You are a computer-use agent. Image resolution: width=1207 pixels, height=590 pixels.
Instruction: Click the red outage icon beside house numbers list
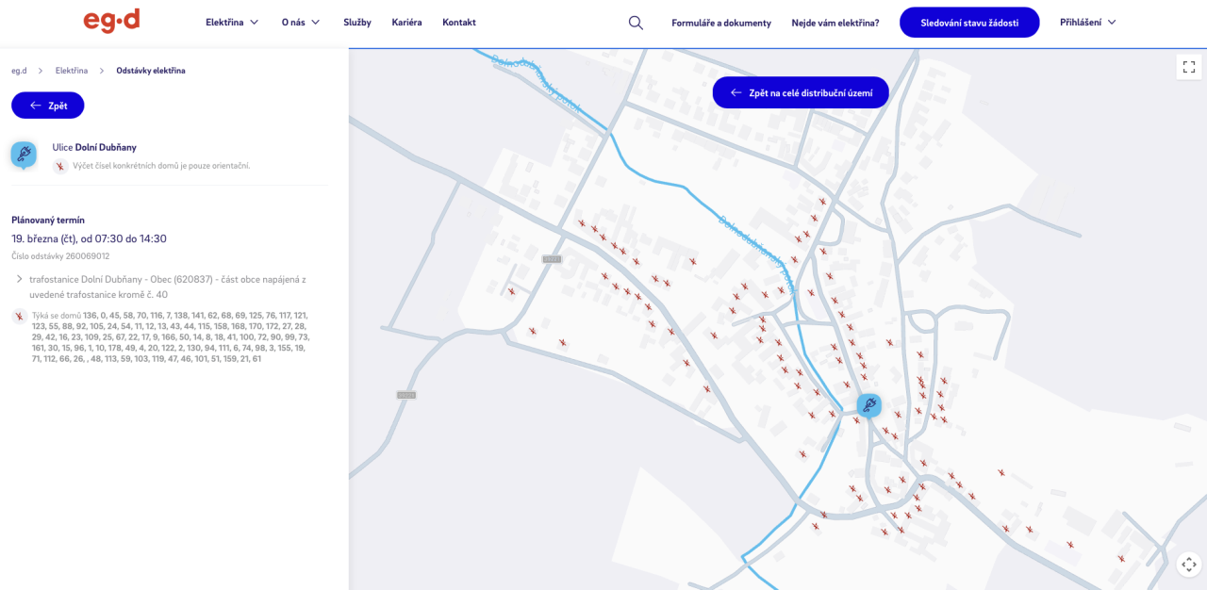(x=19, y=317)
